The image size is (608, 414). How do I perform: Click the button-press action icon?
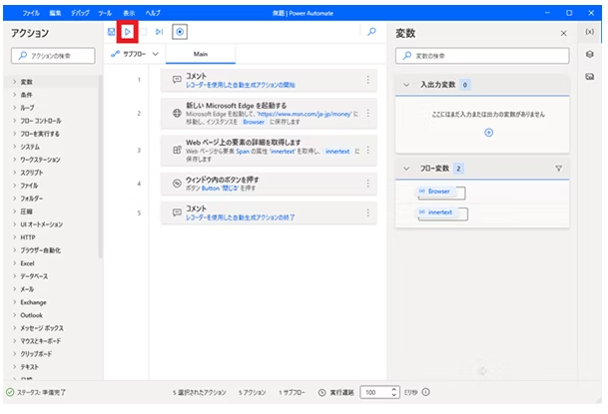(177, 184)
